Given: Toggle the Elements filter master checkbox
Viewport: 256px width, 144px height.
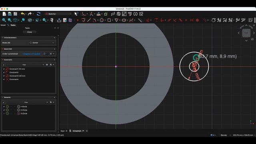Looking at the screenshot, I should pos(4,102).
